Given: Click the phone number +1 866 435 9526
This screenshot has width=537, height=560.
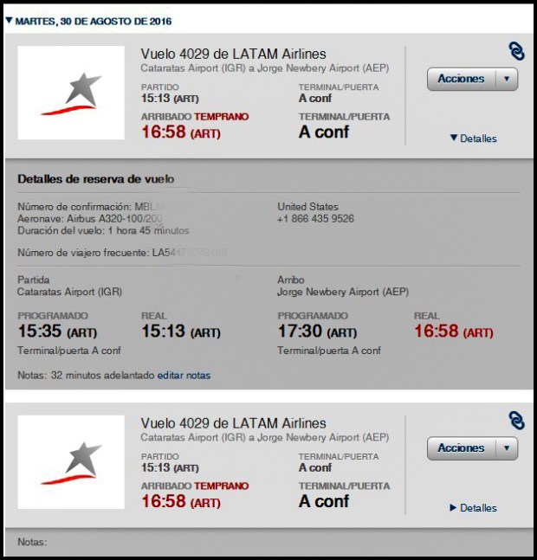Looking at the screenshot, I should click(x=315, y=219).
